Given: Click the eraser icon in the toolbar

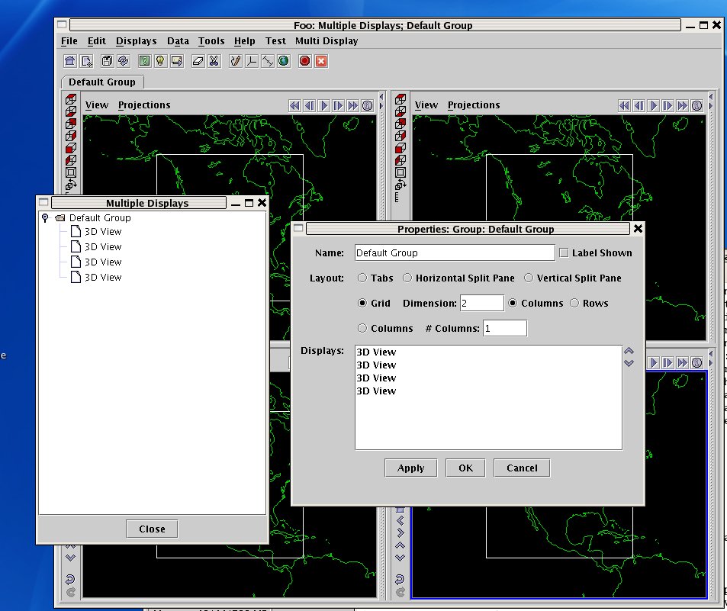Looking at the screenshot, I should tap(198, 61).
